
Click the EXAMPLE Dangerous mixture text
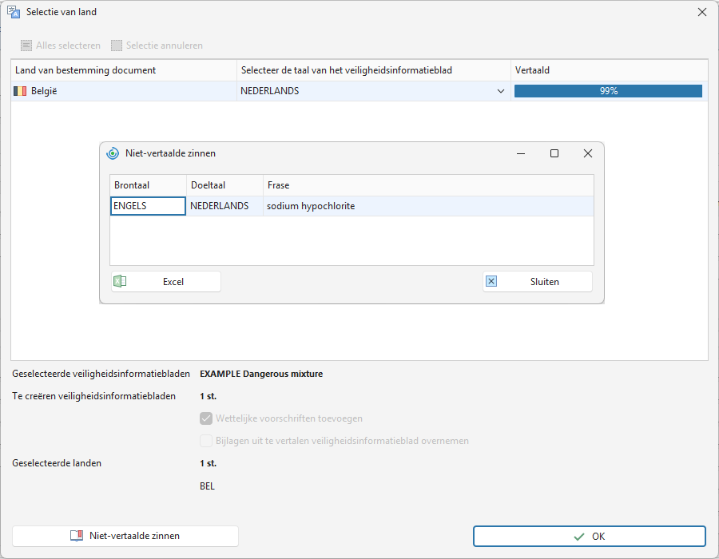click(x=261, y=374)
